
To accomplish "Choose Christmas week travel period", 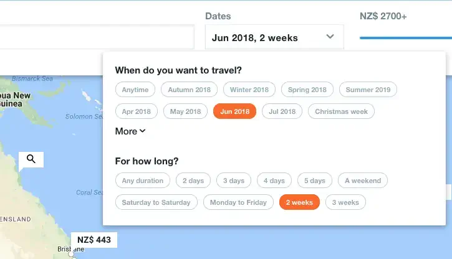I will coord(341,111).
